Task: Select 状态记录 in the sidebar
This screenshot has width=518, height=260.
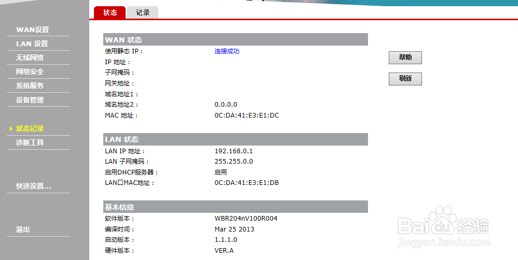Action: tap(30, 128)
